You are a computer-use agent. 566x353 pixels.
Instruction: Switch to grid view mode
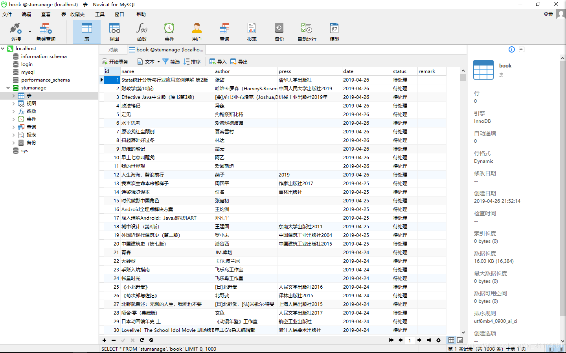pos(451,340)
